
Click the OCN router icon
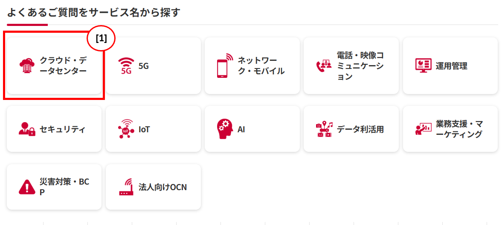click(x=126, y=187)
